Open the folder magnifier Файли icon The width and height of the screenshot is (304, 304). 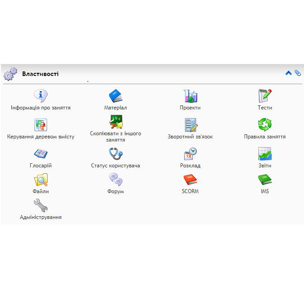[41, 180]
